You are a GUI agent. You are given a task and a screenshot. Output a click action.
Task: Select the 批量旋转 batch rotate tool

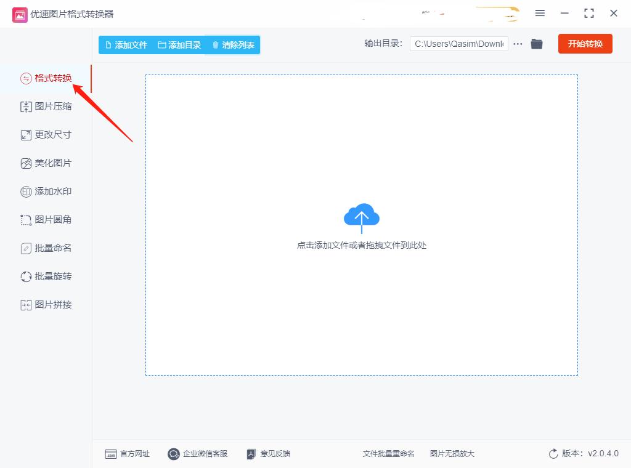[46, 276]
